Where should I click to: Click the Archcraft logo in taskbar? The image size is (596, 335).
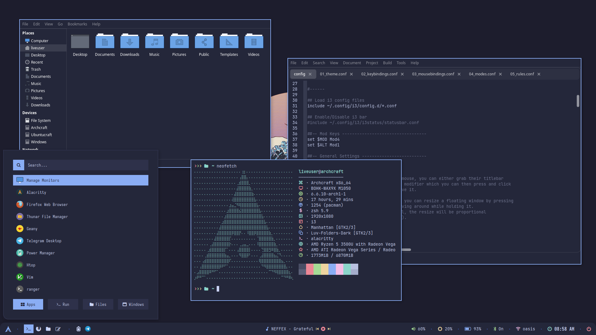tap(8, 329)
